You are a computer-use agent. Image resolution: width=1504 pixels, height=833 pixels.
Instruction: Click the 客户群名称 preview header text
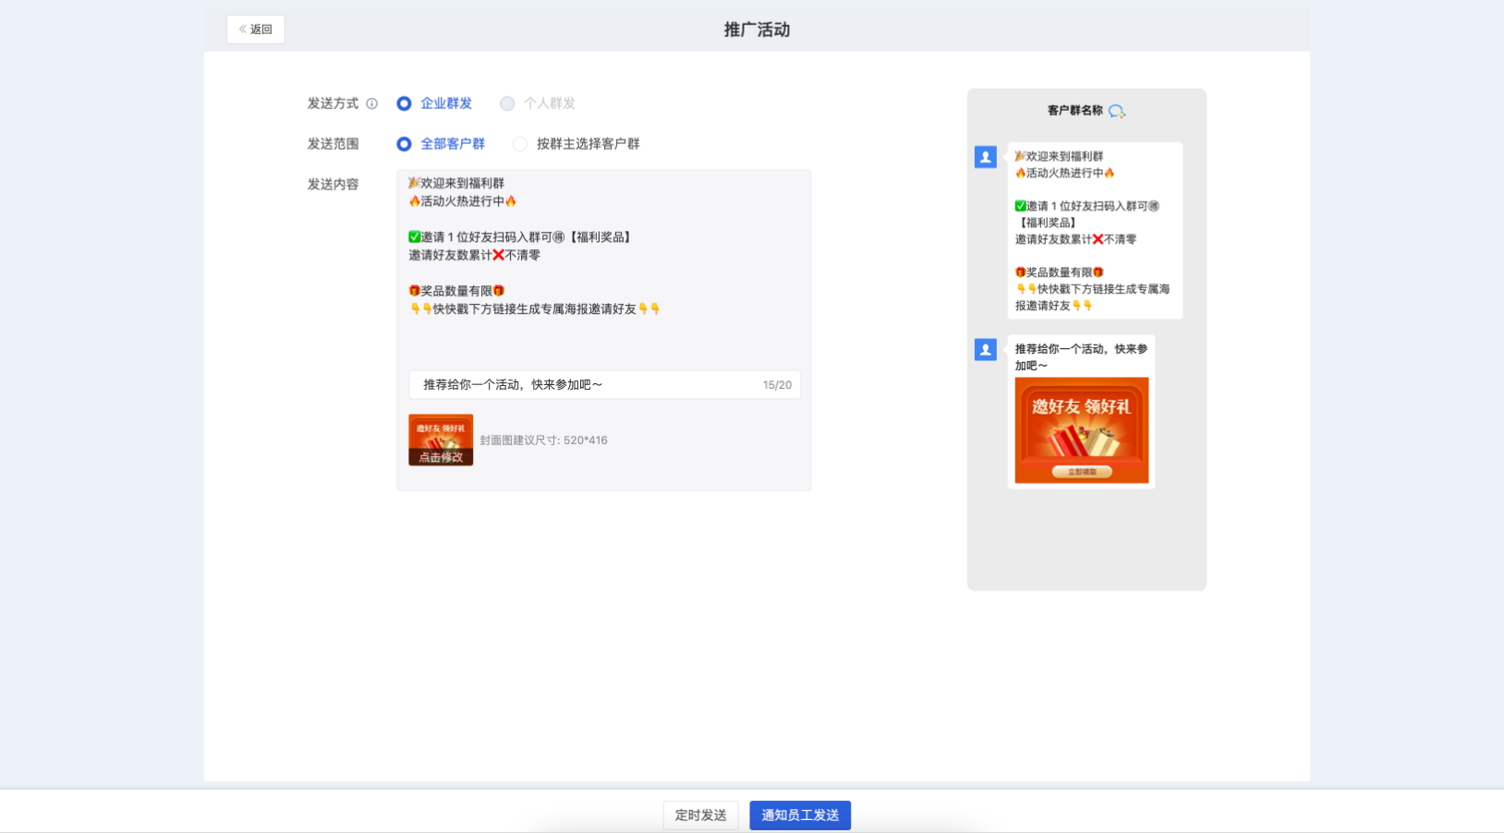point(1075,111)
